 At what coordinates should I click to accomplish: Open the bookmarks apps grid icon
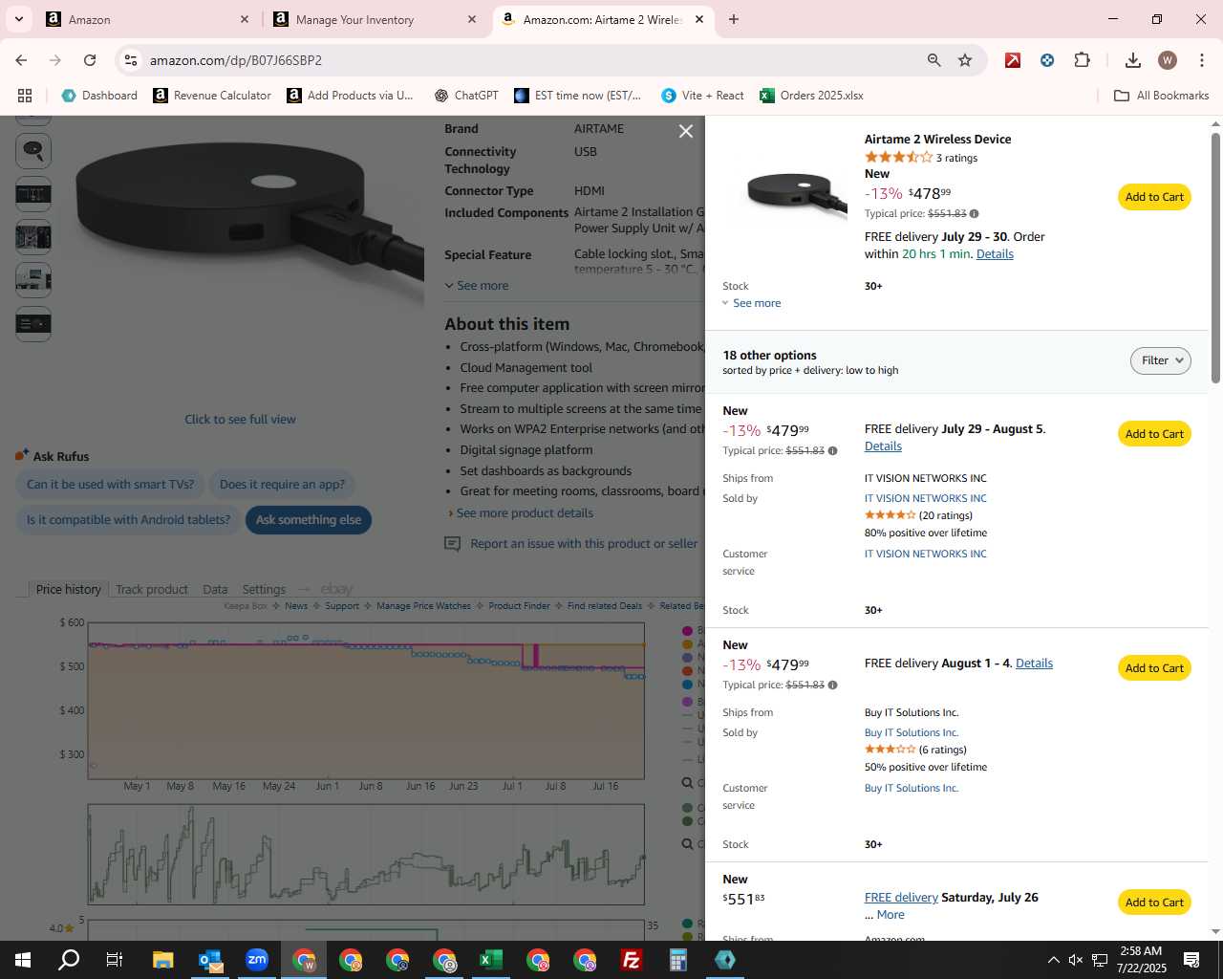tap(25, 96)
